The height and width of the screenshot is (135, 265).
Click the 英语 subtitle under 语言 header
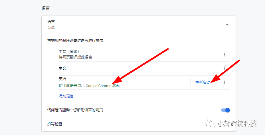51,28
